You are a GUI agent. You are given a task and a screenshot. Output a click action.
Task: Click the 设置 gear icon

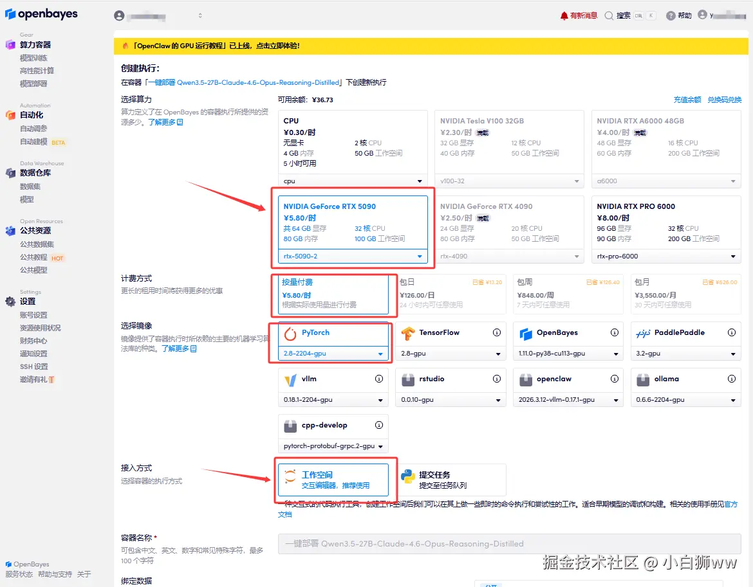click(x=10, y=301)
